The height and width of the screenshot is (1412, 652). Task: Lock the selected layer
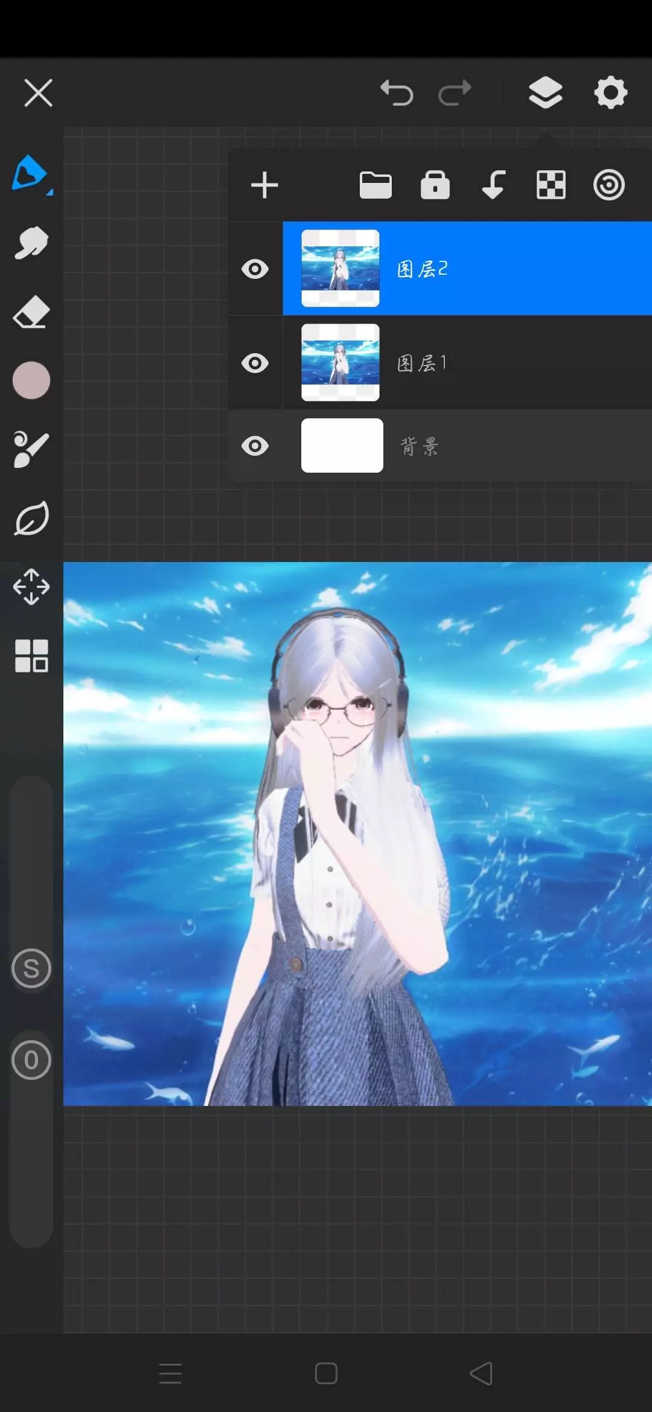(435, 185)
